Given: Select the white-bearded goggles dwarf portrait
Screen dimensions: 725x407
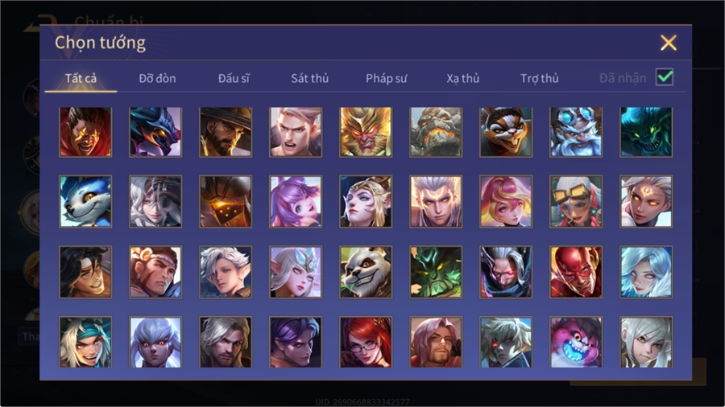Looking at the screenshot, I should tap(576, 132).
